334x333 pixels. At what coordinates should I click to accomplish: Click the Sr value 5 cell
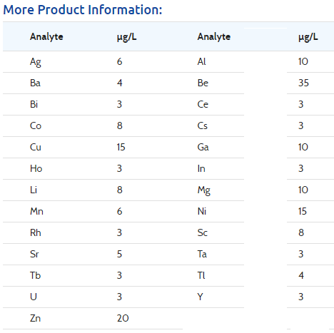coord(119,254)
